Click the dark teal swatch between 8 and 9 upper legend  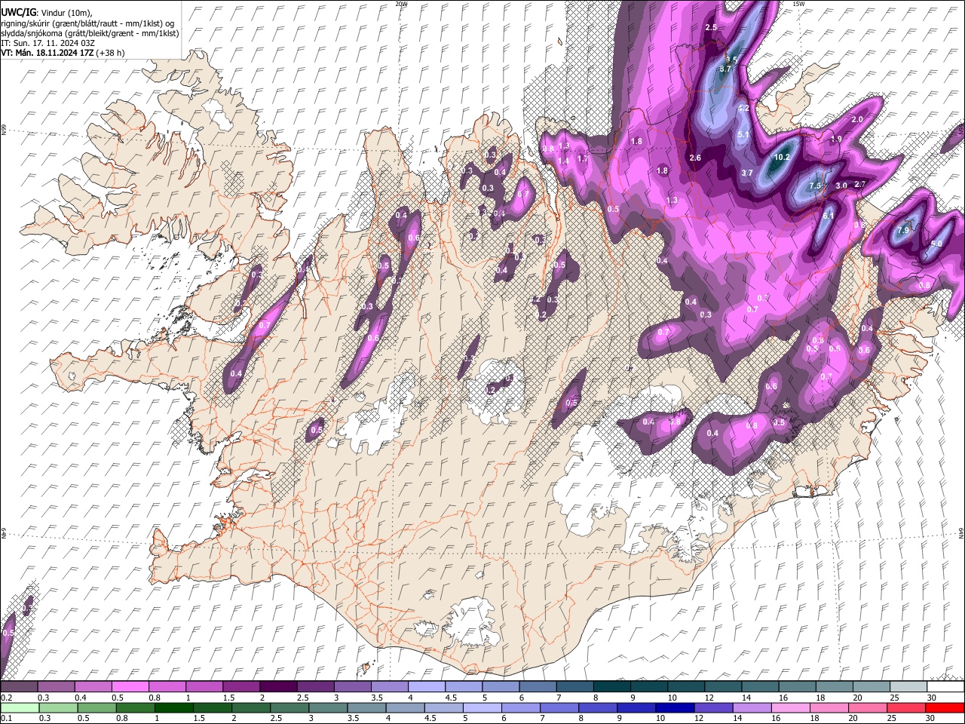[611, 687]
